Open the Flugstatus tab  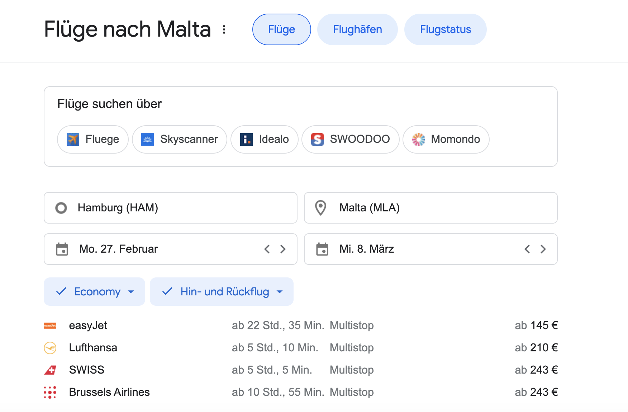446,29
